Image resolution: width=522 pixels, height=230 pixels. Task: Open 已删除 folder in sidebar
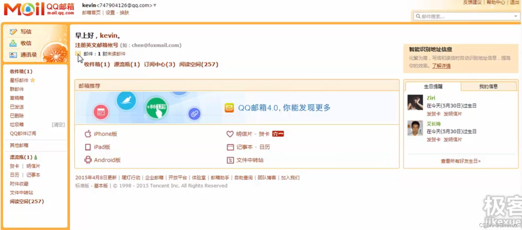pos(17,116)
